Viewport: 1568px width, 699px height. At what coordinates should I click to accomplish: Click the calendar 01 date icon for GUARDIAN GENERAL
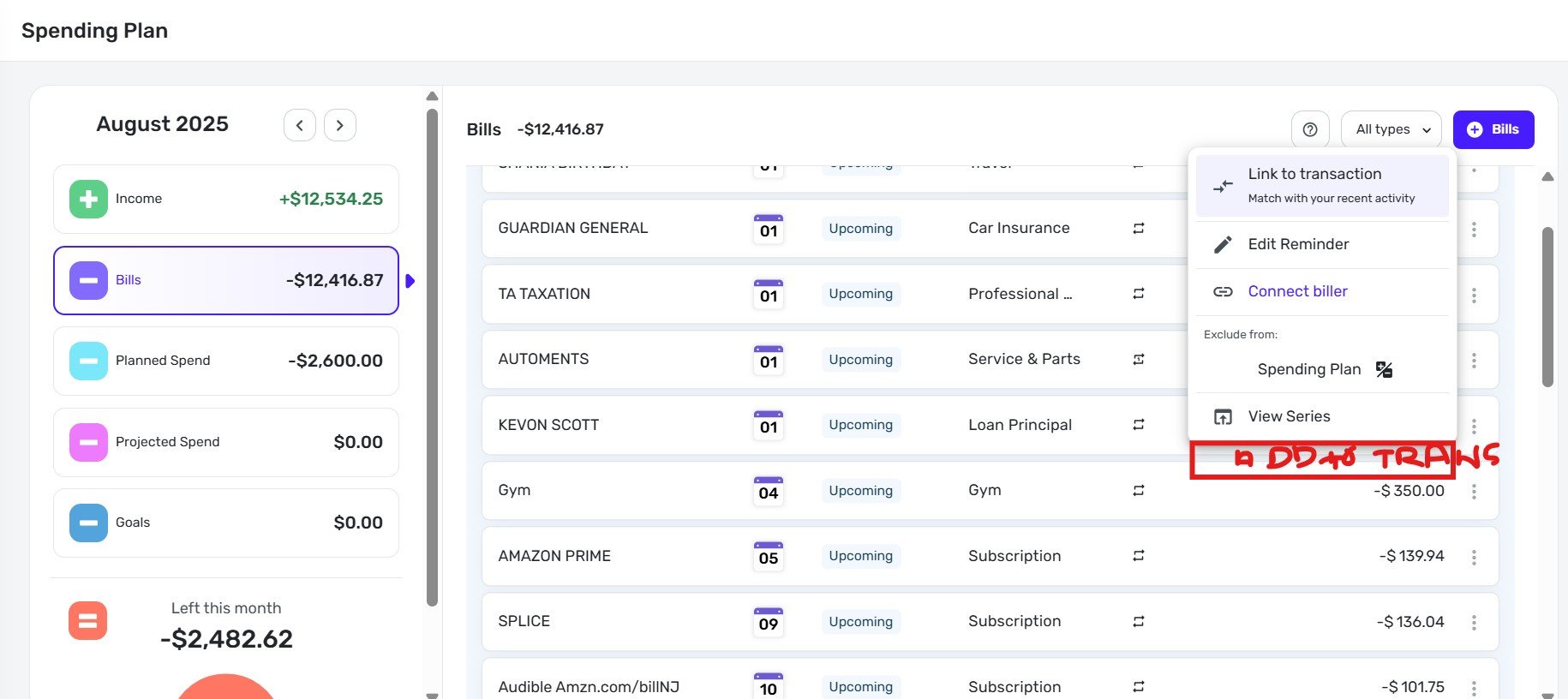pos(769,229)
